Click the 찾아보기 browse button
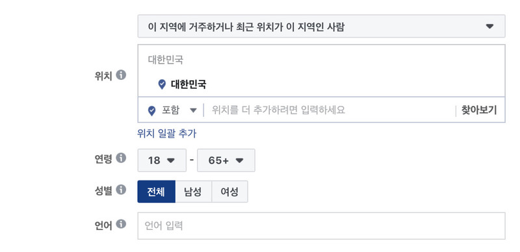520x252 pixels. pos(479,110)
